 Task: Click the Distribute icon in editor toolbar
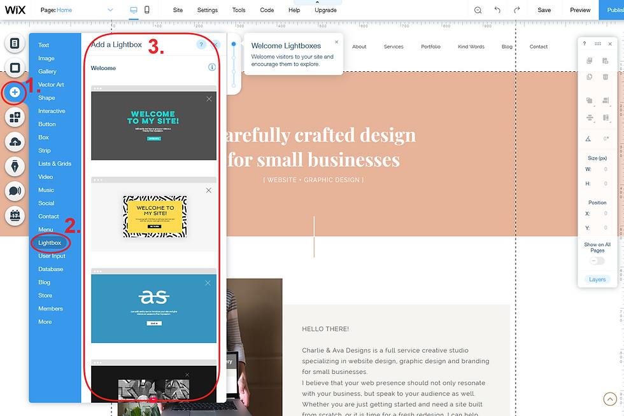pyautogui.click(x=590, y=118)
